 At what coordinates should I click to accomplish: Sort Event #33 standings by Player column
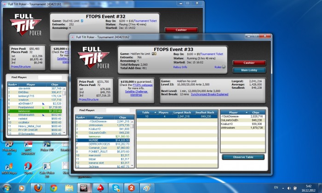pyautogui.click(x=98, y=118)
